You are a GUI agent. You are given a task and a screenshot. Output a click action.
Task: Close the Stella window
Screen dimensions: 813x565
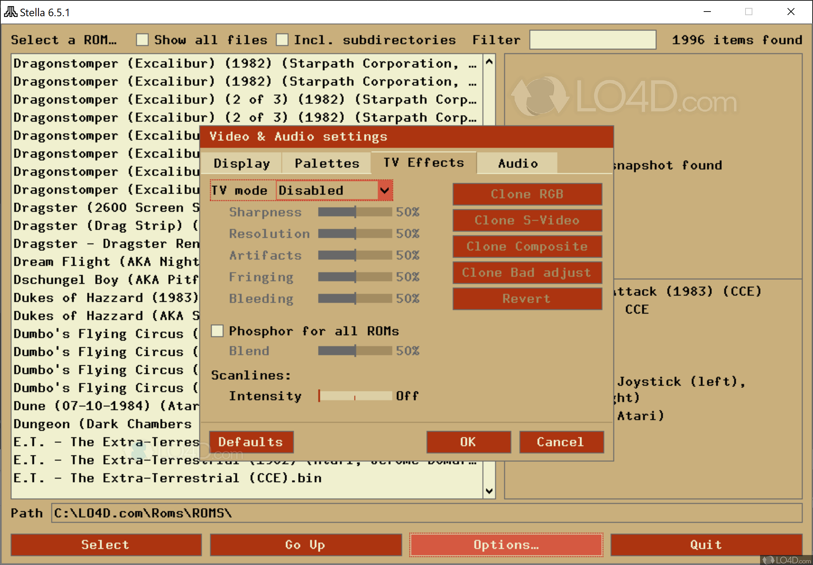click(x=791, y=12)
